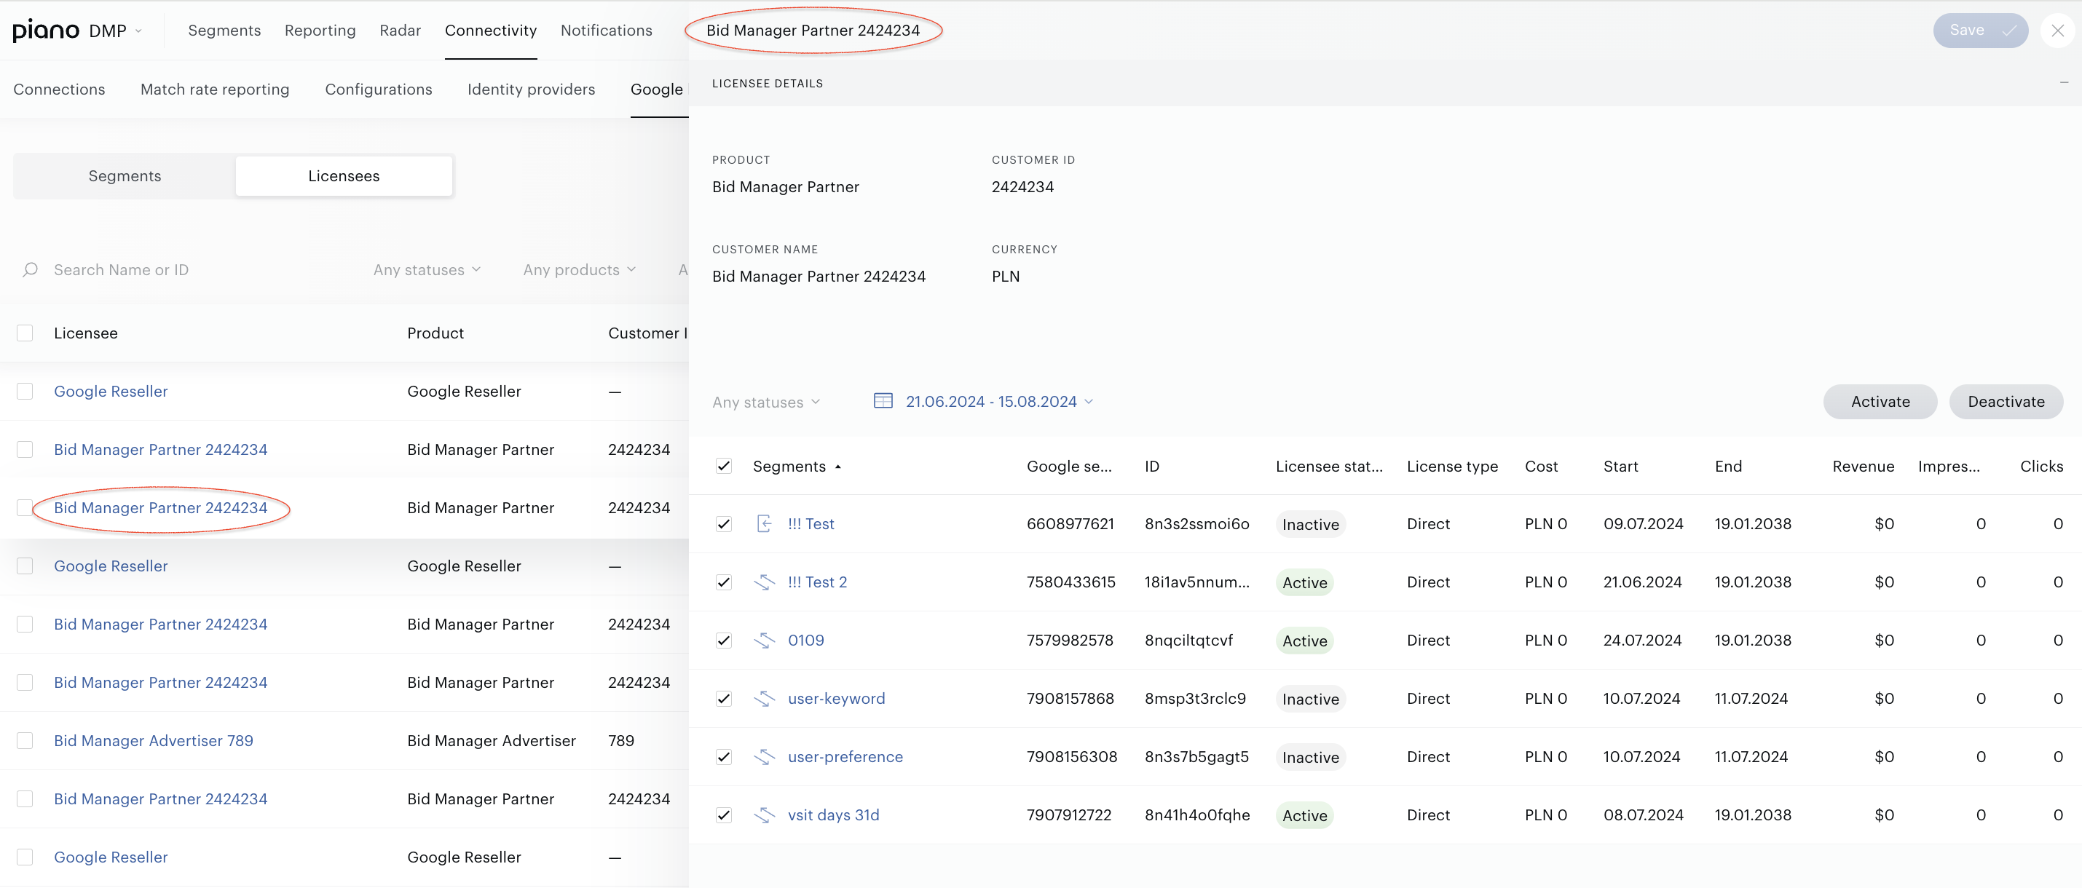Open the DMP product switcher chevron
The height and width of the screenshot is (888, 2082).
139,31
